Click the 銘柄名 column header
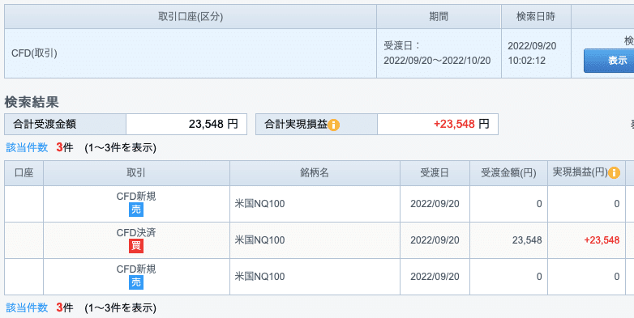Viewport: 634px width, 318px height. tap(315, 173)
